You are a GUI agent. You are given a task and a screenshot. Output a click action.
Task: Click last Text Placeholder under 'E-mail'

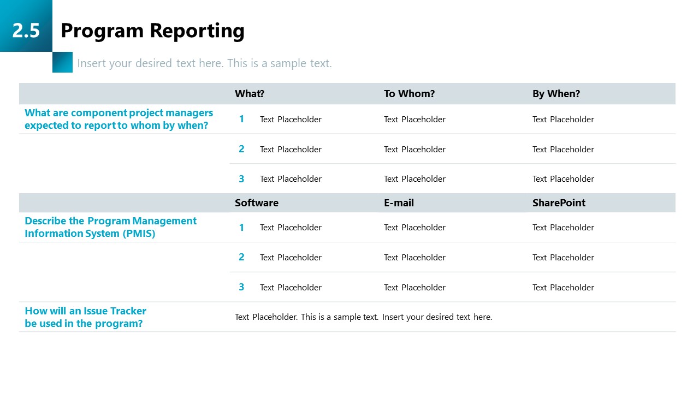(414, 288)
